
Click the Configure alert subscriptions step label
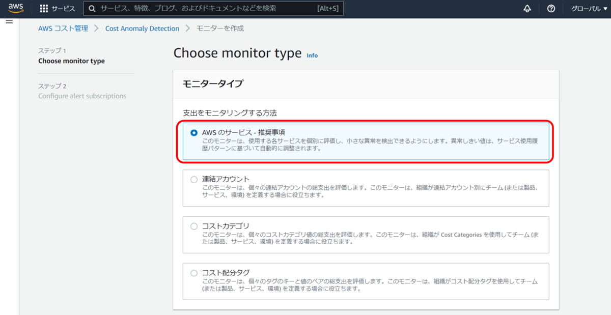point(82,96)
